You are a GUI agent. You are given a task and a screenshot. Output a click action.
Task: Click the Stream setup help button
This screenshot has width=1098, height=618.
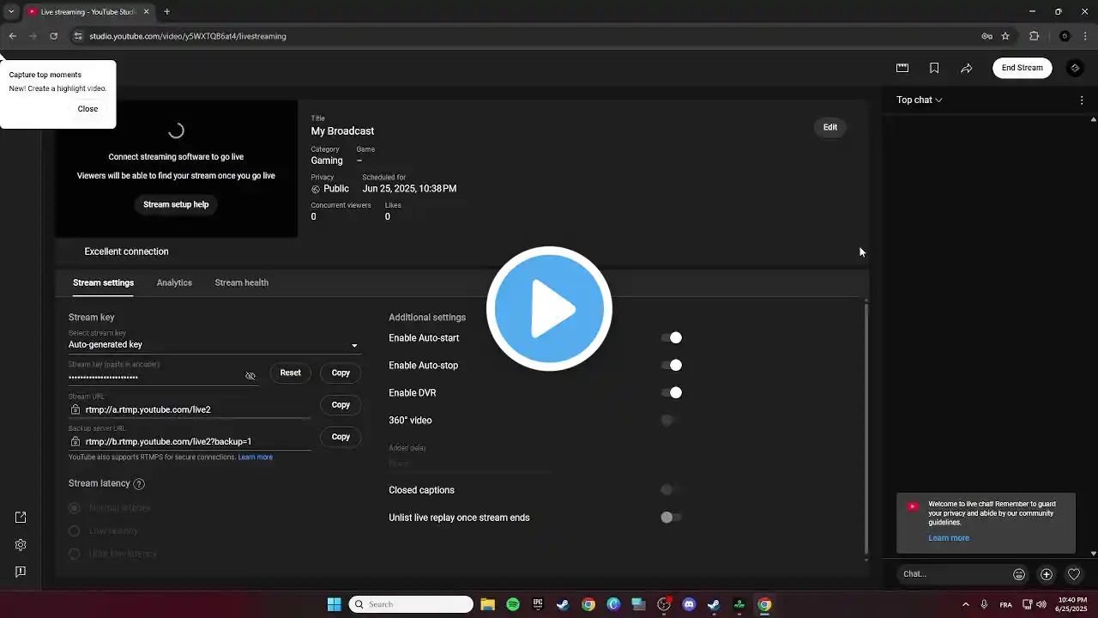coord(176,204)
